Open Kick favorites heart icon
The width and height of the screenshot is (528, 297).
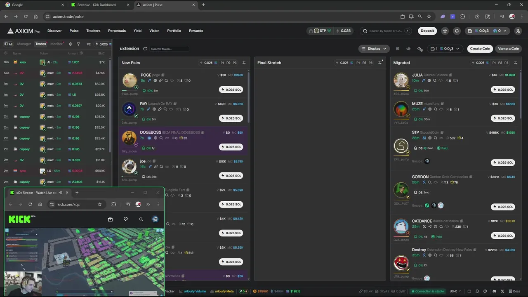[125, 219]
